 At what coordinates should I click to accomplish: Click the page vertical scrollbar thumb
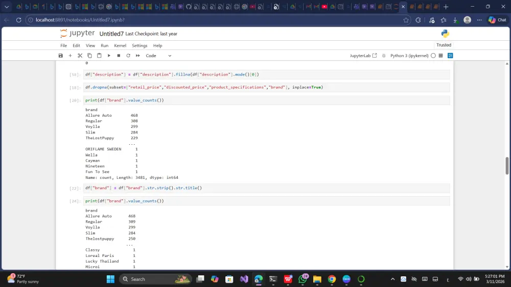pyautogui.click(x=507, y=166)
